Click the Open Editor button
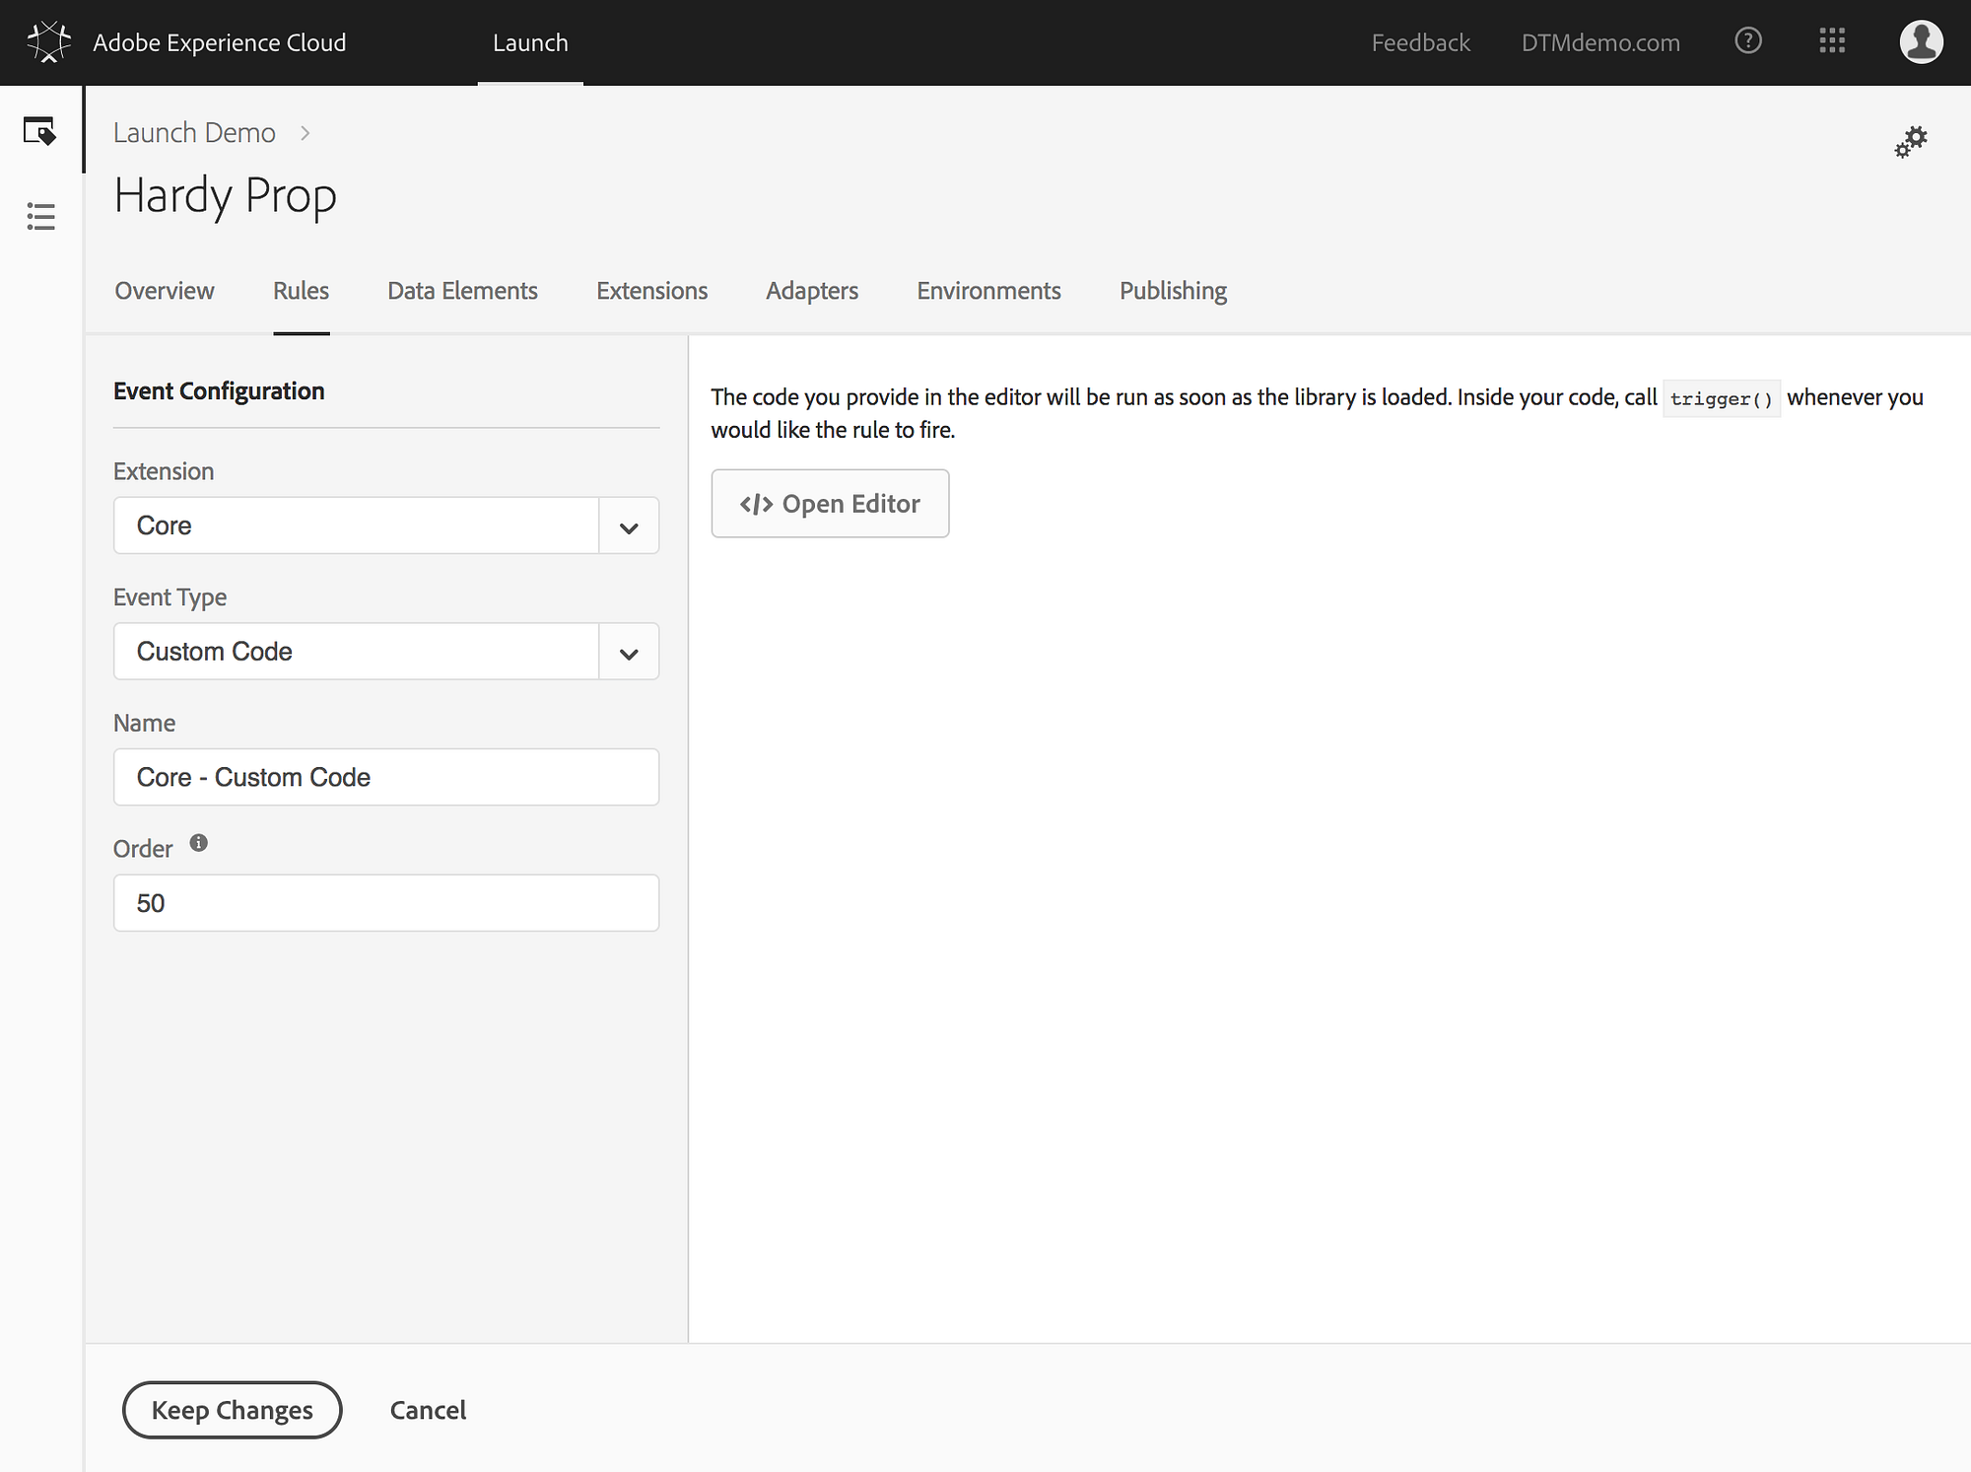Screen dimensions: 1971x1472 coord(830,504)
